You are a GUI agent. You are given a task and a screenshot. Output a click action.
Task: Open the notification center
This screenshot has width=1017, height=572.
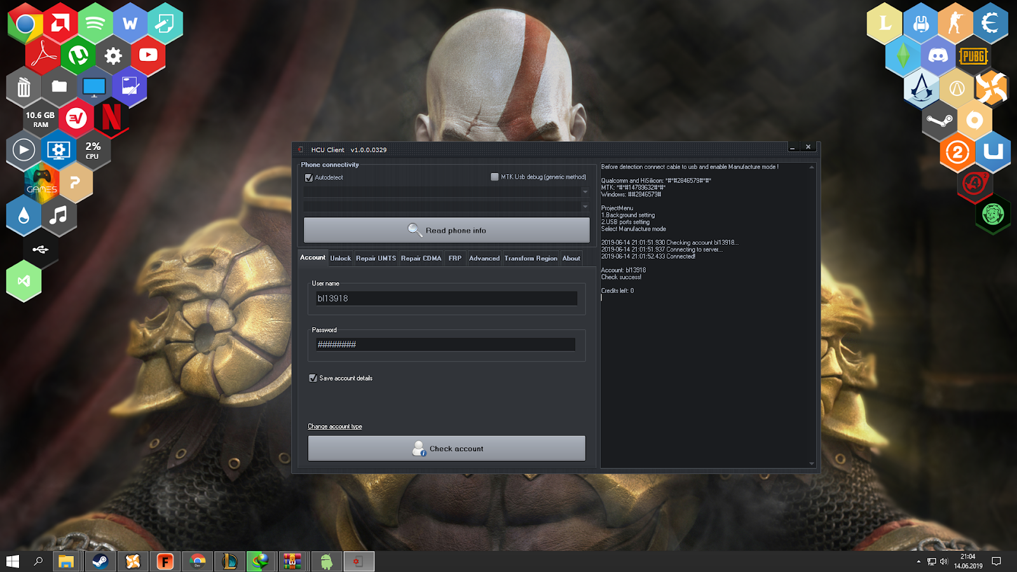996,561
